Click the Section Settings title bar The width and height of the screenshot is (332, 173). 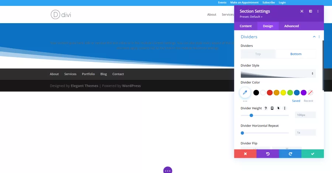point(255,11)
